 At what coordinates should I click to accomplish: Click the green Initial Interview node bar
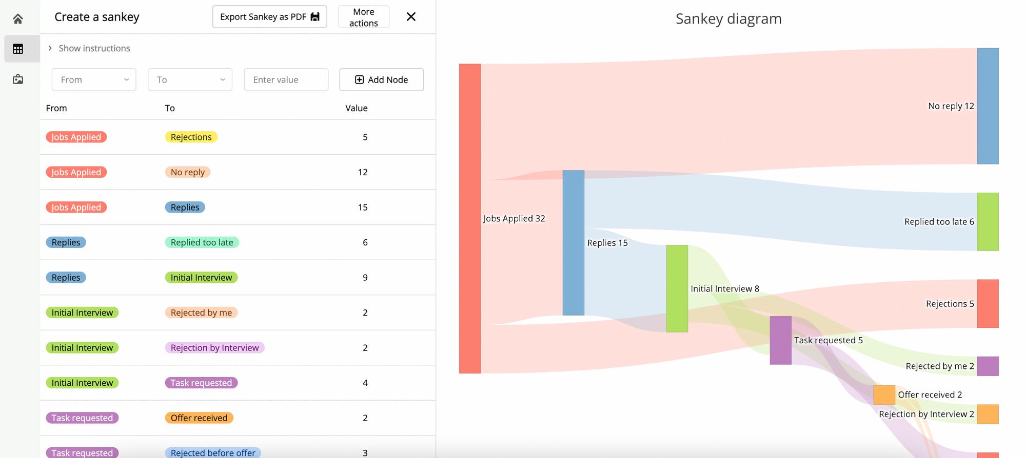point(677,288)
